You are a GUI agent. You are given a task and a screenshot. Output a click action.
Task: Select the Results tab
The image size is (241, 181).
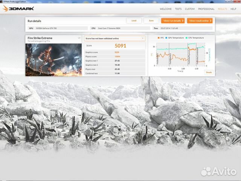click(223, 9)
